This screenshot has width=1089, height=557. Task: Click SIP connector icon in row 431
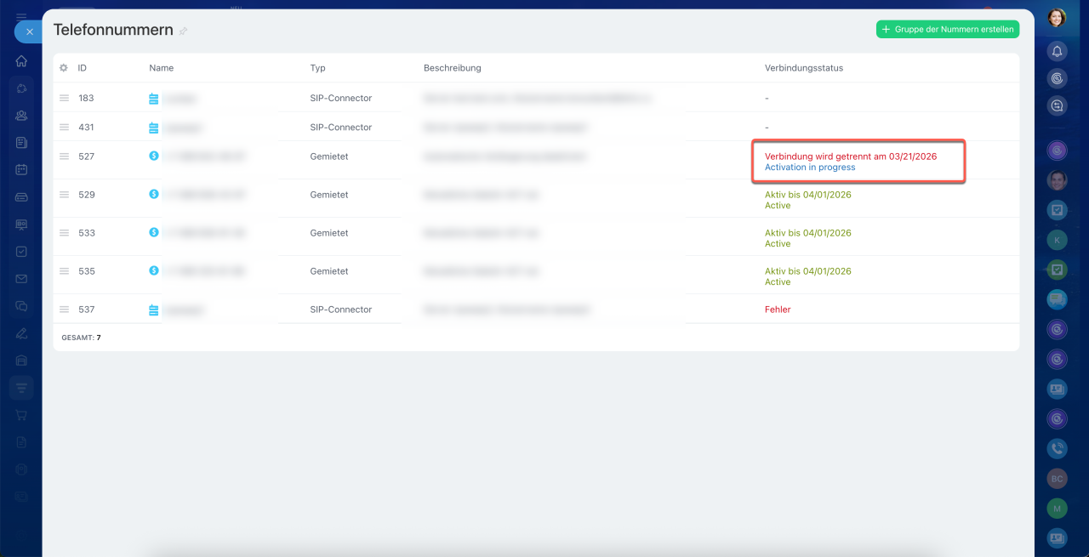click(x=154, y=128)
